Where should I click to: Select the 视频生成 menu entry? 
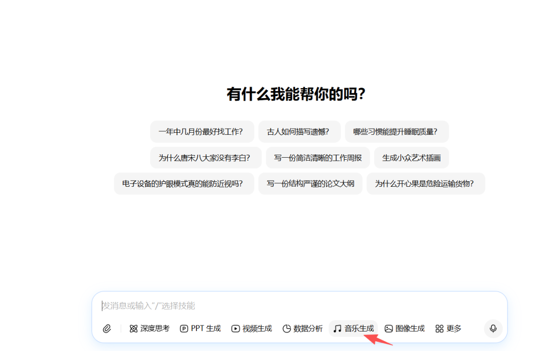pyautogui.click(x=251, y=328)
